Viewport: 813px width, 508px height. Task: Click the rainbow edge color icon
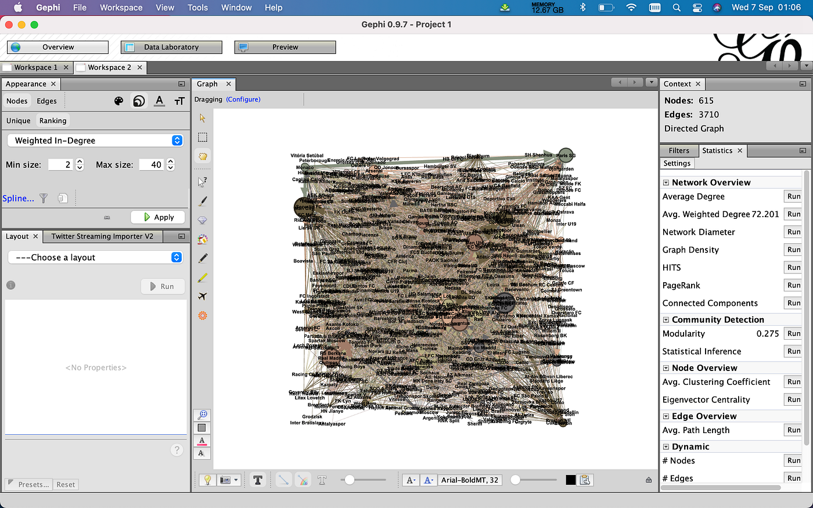(x=302, y=480)
